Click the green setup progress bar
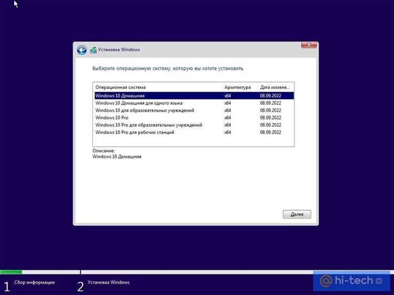This screenshot has width=394, height=295. pos(11,272)
